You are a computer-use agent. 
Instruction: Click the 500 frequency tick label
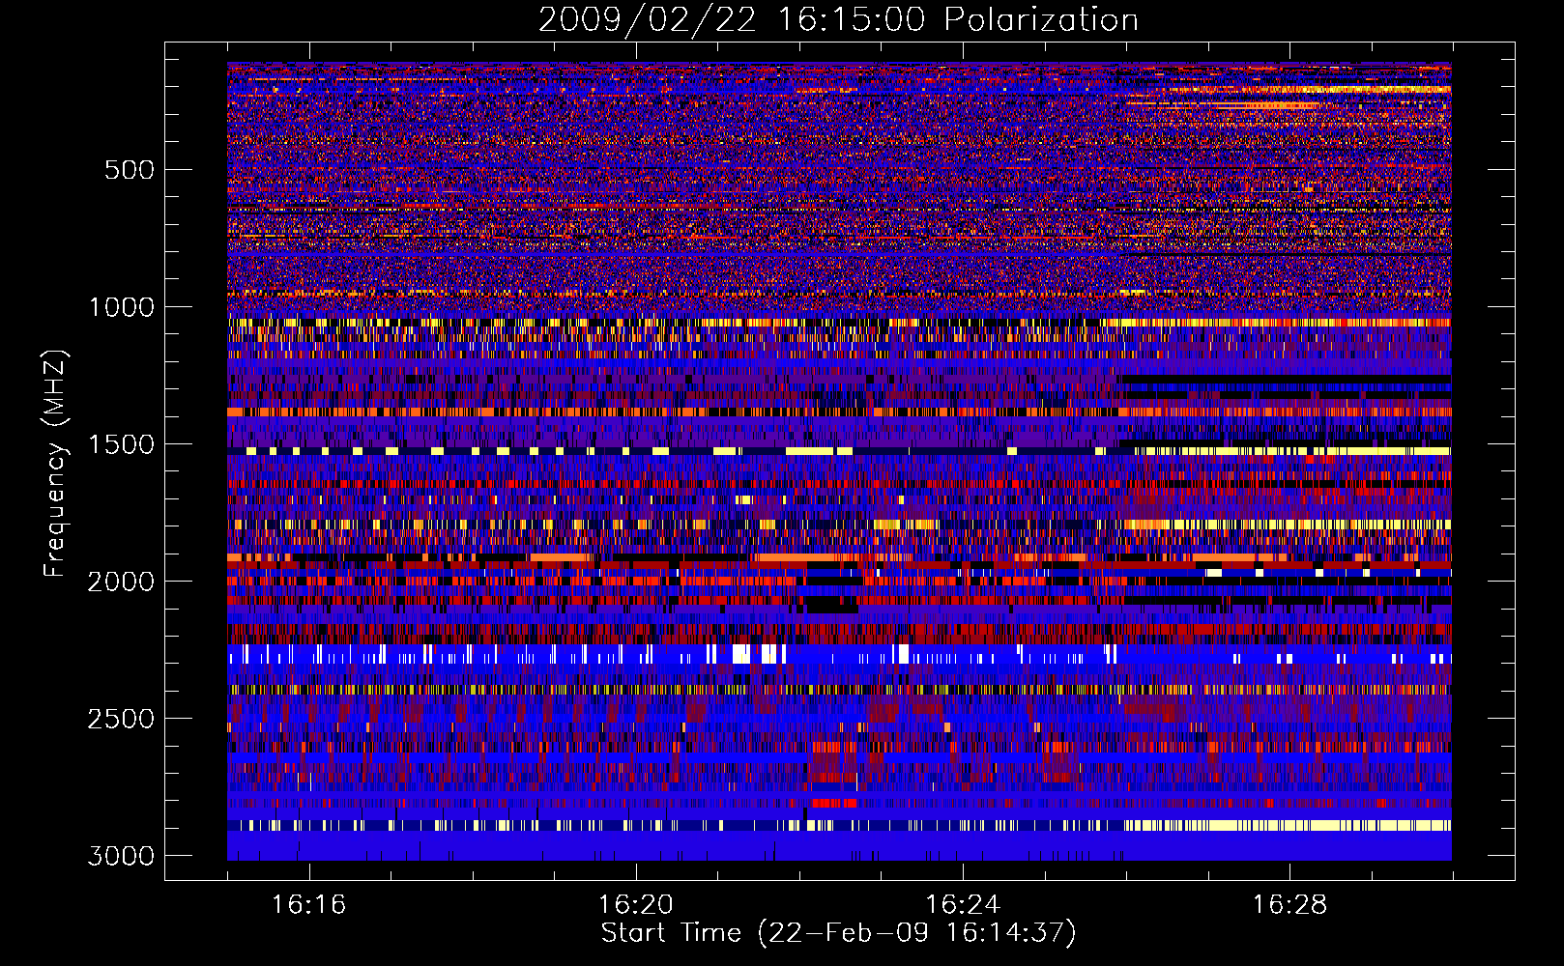130,170
